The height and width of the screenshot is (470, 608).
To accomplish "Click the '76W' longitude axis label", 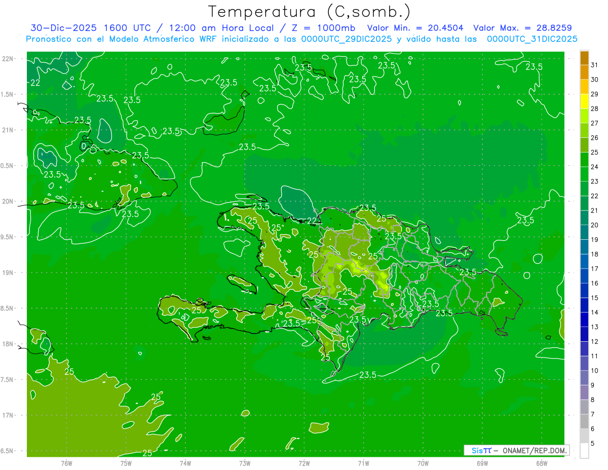I will [x=66, y=463].
